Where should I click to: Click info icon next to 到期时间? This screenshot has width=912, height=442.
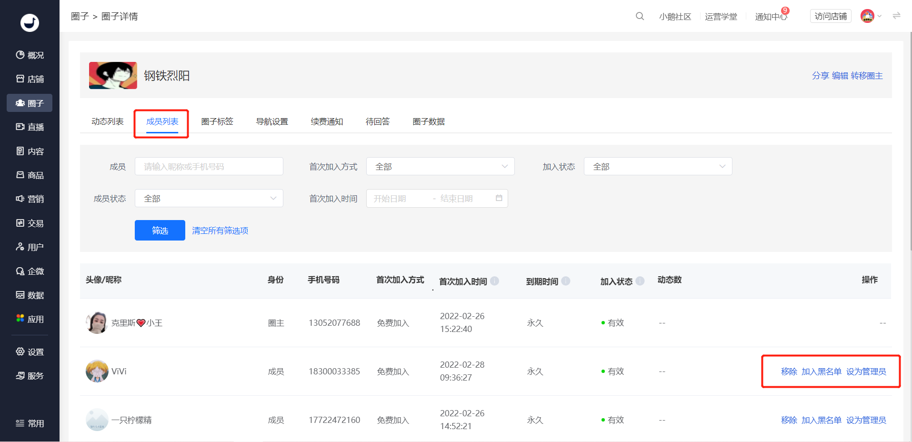[566, 281]
